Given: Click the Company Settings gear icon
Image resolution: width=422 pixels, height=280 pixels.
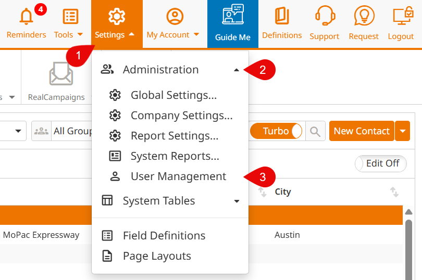Looking at the screenshot, I should pyautogui.click(x=115, y=116).
